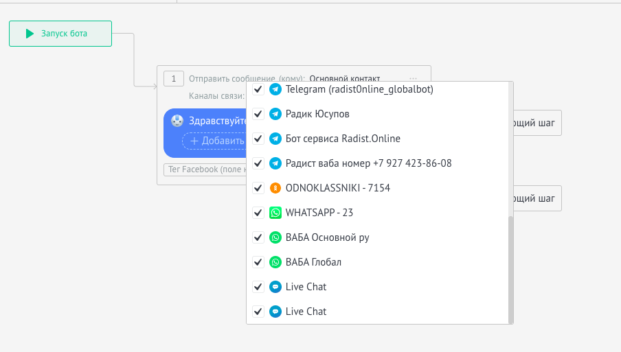
Task: Click the WhatsApp icon next to WHATSAPP - 23
Action: (x=275, y=213)
